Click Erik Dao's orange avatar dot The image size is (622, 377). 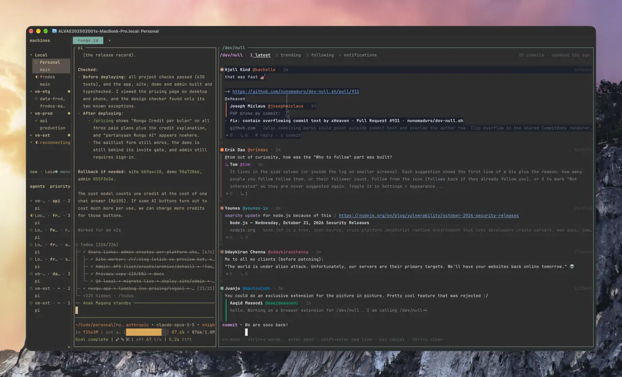tap(222, 150)
